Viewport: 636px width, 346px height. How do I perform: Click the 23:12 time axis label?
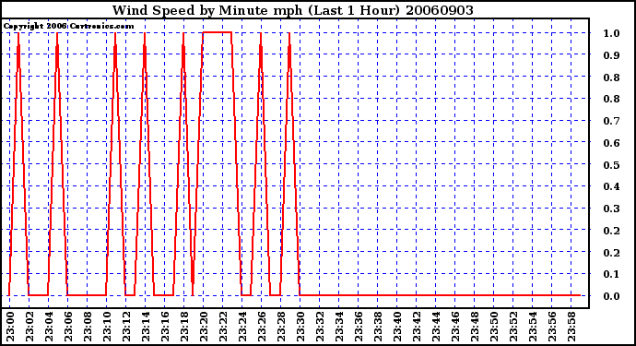[x=126, y=328]
